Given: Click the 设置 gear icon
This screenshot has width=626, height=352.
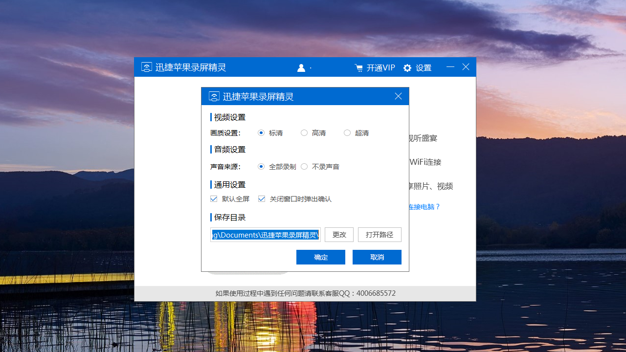Looking at the screenshot, I should click(x=407, y=67).
